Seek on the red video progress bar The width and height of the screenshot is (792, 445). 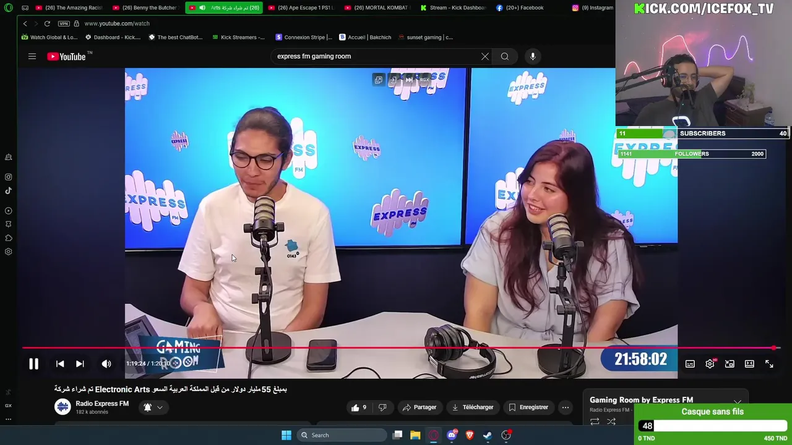(401, 348)
